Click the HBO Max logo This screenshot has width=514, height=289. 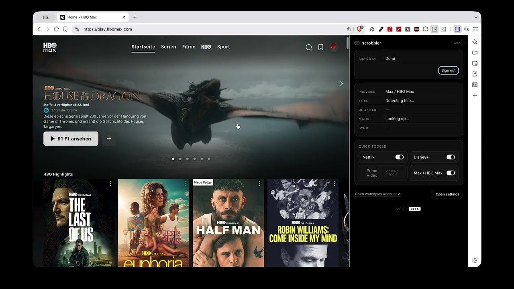click(50, 47)
